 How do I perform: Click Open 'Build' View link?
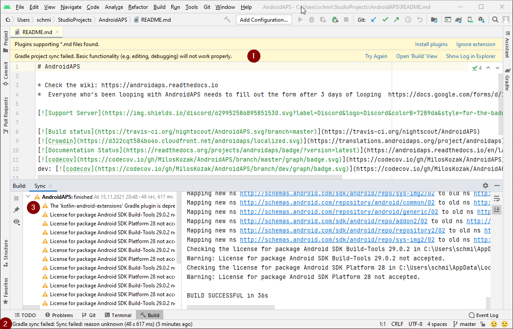(417, 56)
